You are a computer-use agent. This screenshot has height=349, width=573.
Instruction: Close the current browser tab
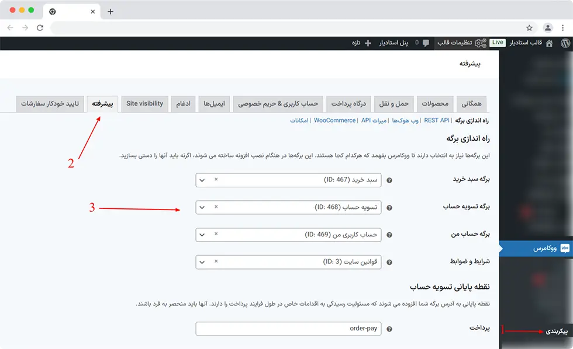pos(93,12)
